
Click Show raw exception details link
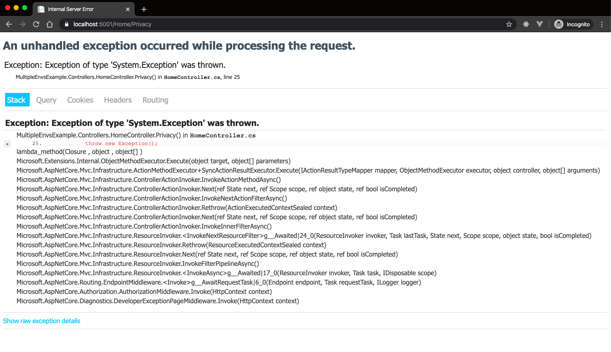(42, 321)
